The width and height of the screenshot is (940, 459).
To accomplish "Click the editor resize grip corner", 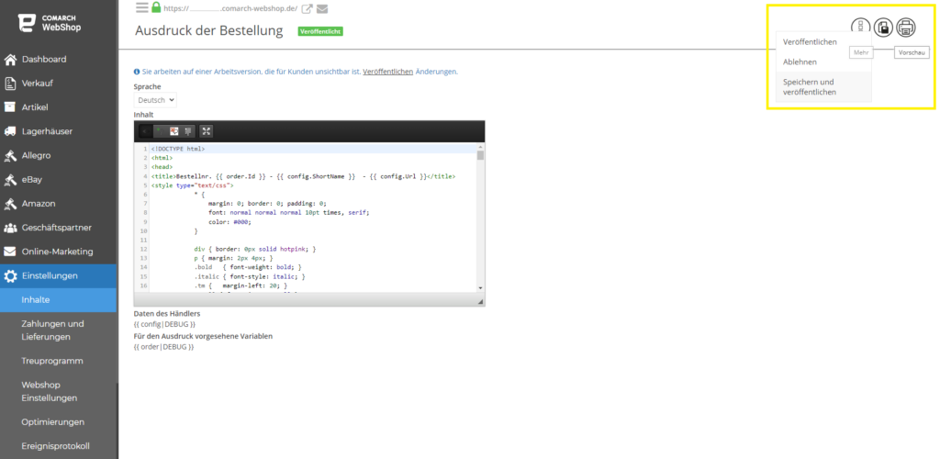I will click(x=480, y=302).
